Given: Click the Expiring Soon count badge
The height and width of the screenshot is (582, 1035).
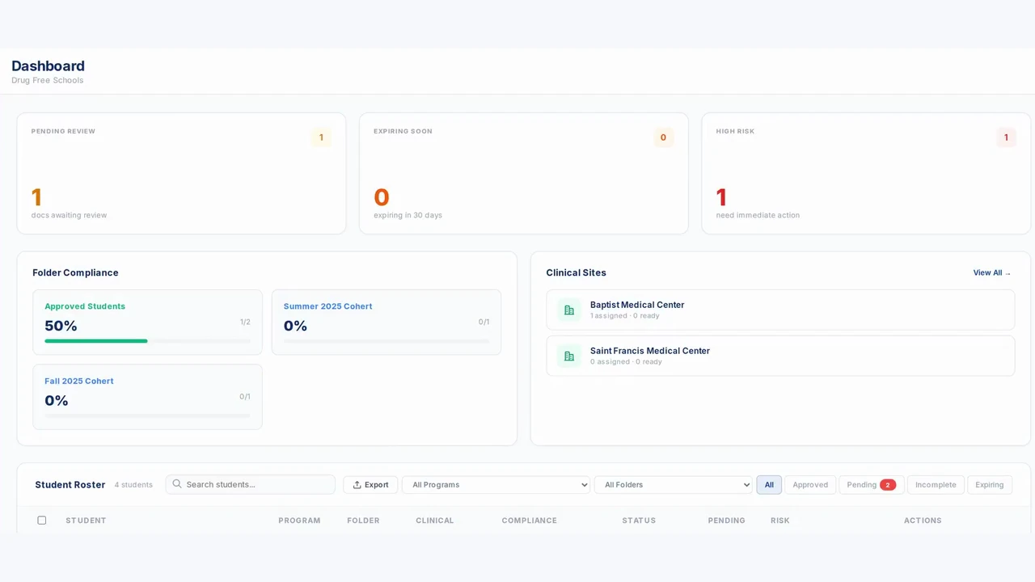Looking at the screenshot, I should pos(664,137).
